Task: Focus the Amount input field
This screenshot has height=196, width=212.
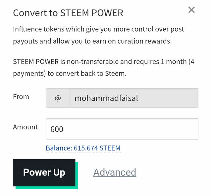Action: click(x=122, y=129)
